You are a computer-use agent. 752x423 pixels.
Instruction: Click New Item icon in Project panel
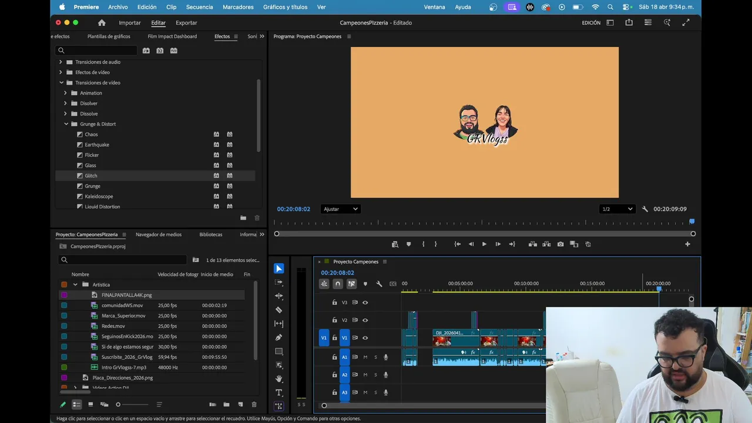point(240,404)
